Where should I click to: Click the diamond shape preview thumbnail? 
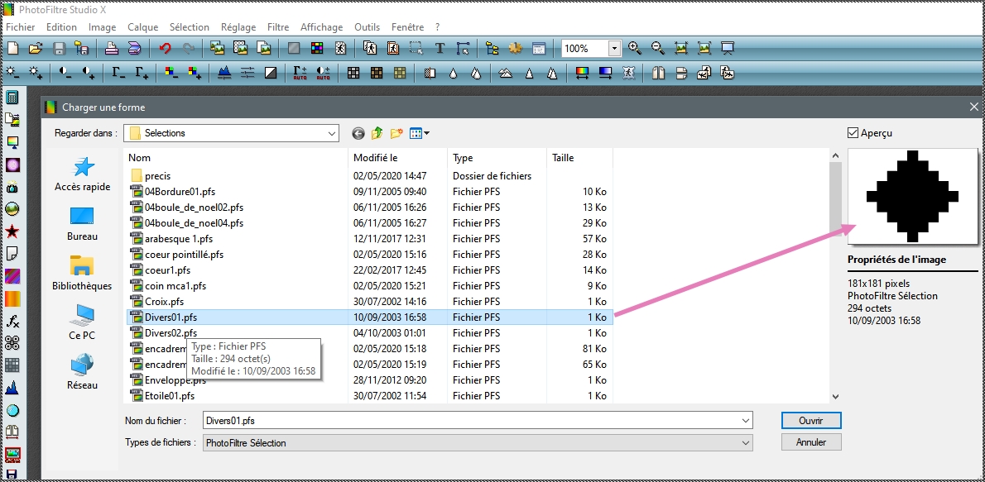coord(913,197)
